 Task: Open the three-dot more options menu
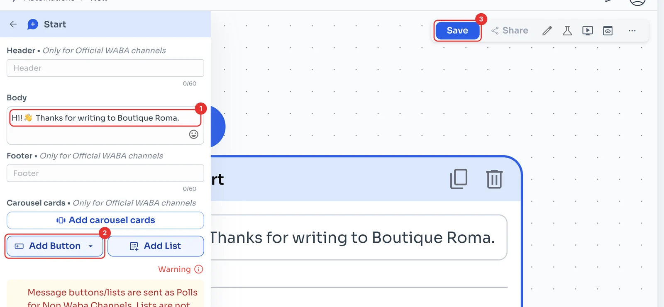pos(632,31)
